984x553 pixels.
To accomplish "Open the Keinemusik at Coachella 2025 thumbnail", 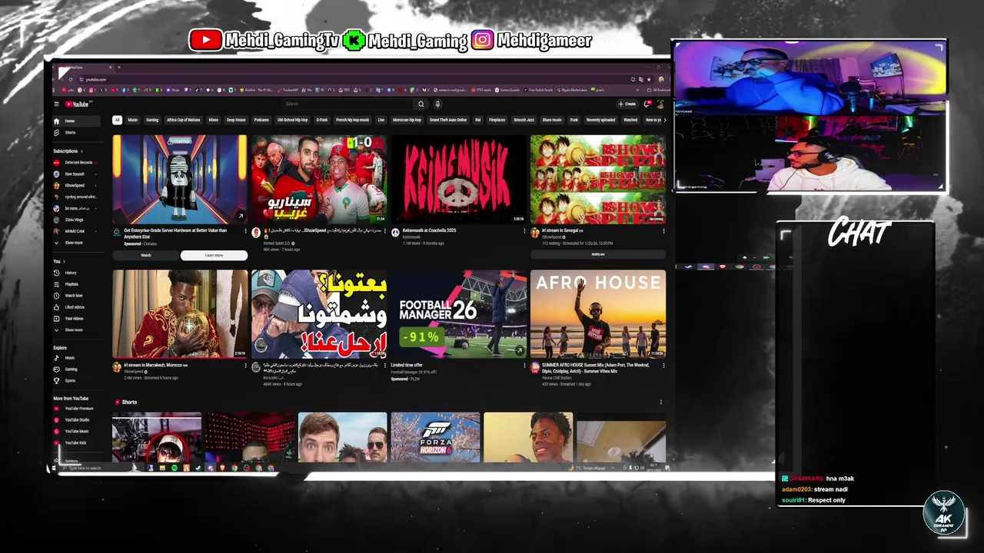I will tap(459, 180).
